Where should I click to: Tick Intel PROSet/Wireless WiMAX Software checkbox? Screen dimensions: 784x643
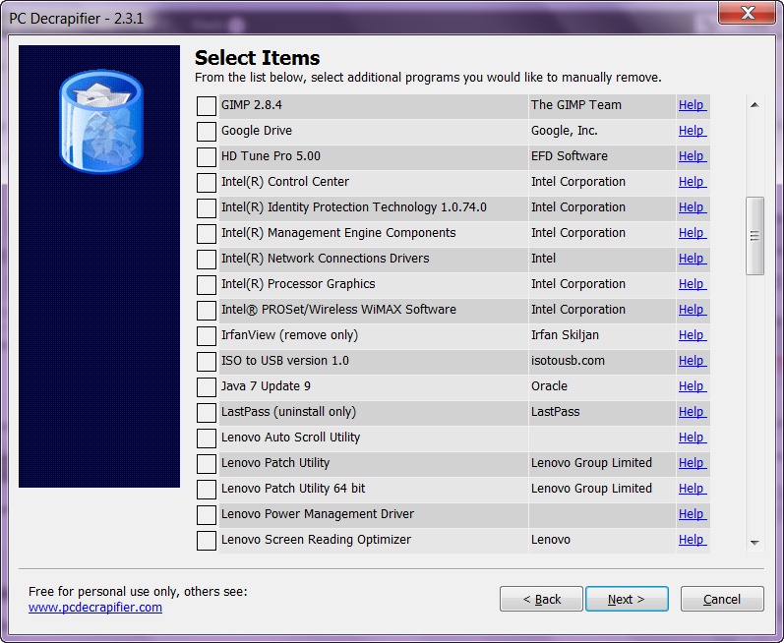coord(206,311)
